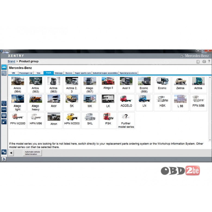Select the Antos (963) truck tile
Screen dimensions: 212x212
coord(36,85)
